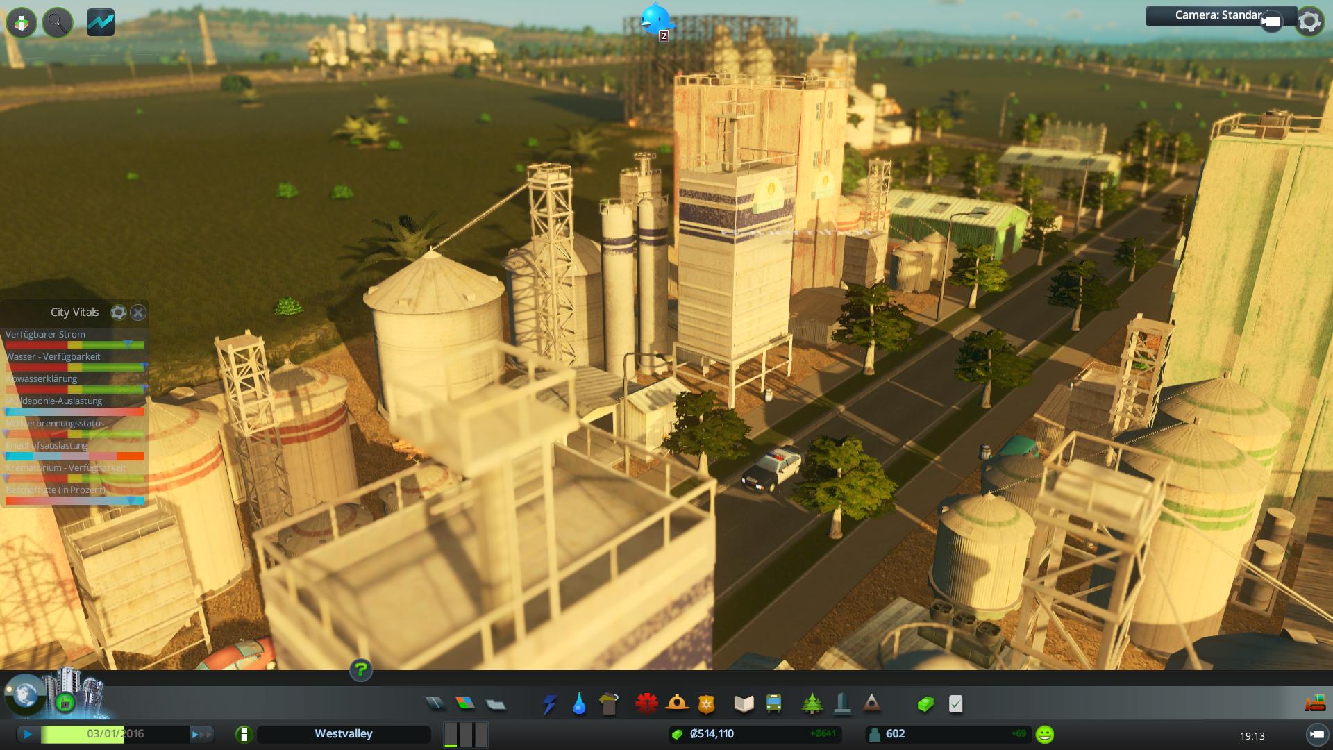Open the Zoning tool
Viewport: 1333px width, 750px height.
466,704
